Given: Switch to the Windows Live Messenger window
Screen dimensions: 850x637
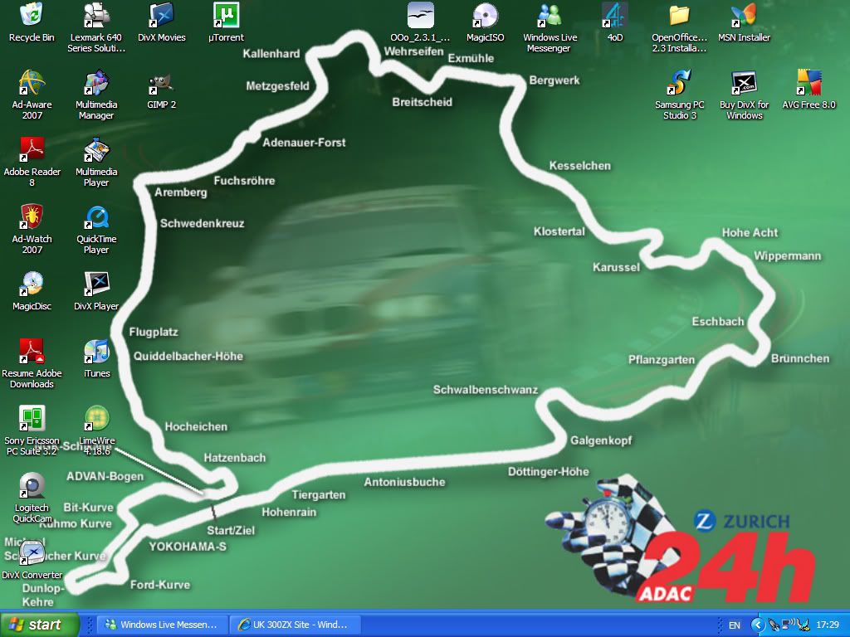Looking at the screenshot, I should (162, 625).
